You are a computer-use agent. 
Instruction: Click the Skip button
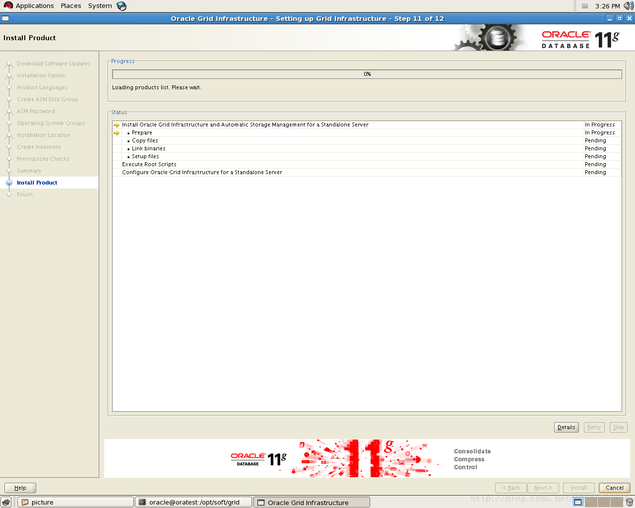pos(618,427)
